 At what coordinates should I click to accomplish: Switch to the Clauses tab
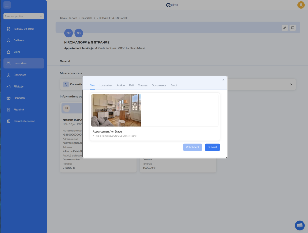pyautogui.click(x=143, y=85)
